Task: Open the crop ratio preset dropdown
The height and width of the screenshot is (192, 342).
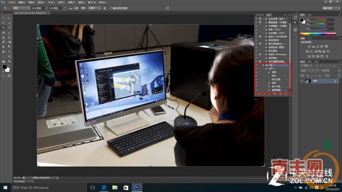Action: [21, 8]
